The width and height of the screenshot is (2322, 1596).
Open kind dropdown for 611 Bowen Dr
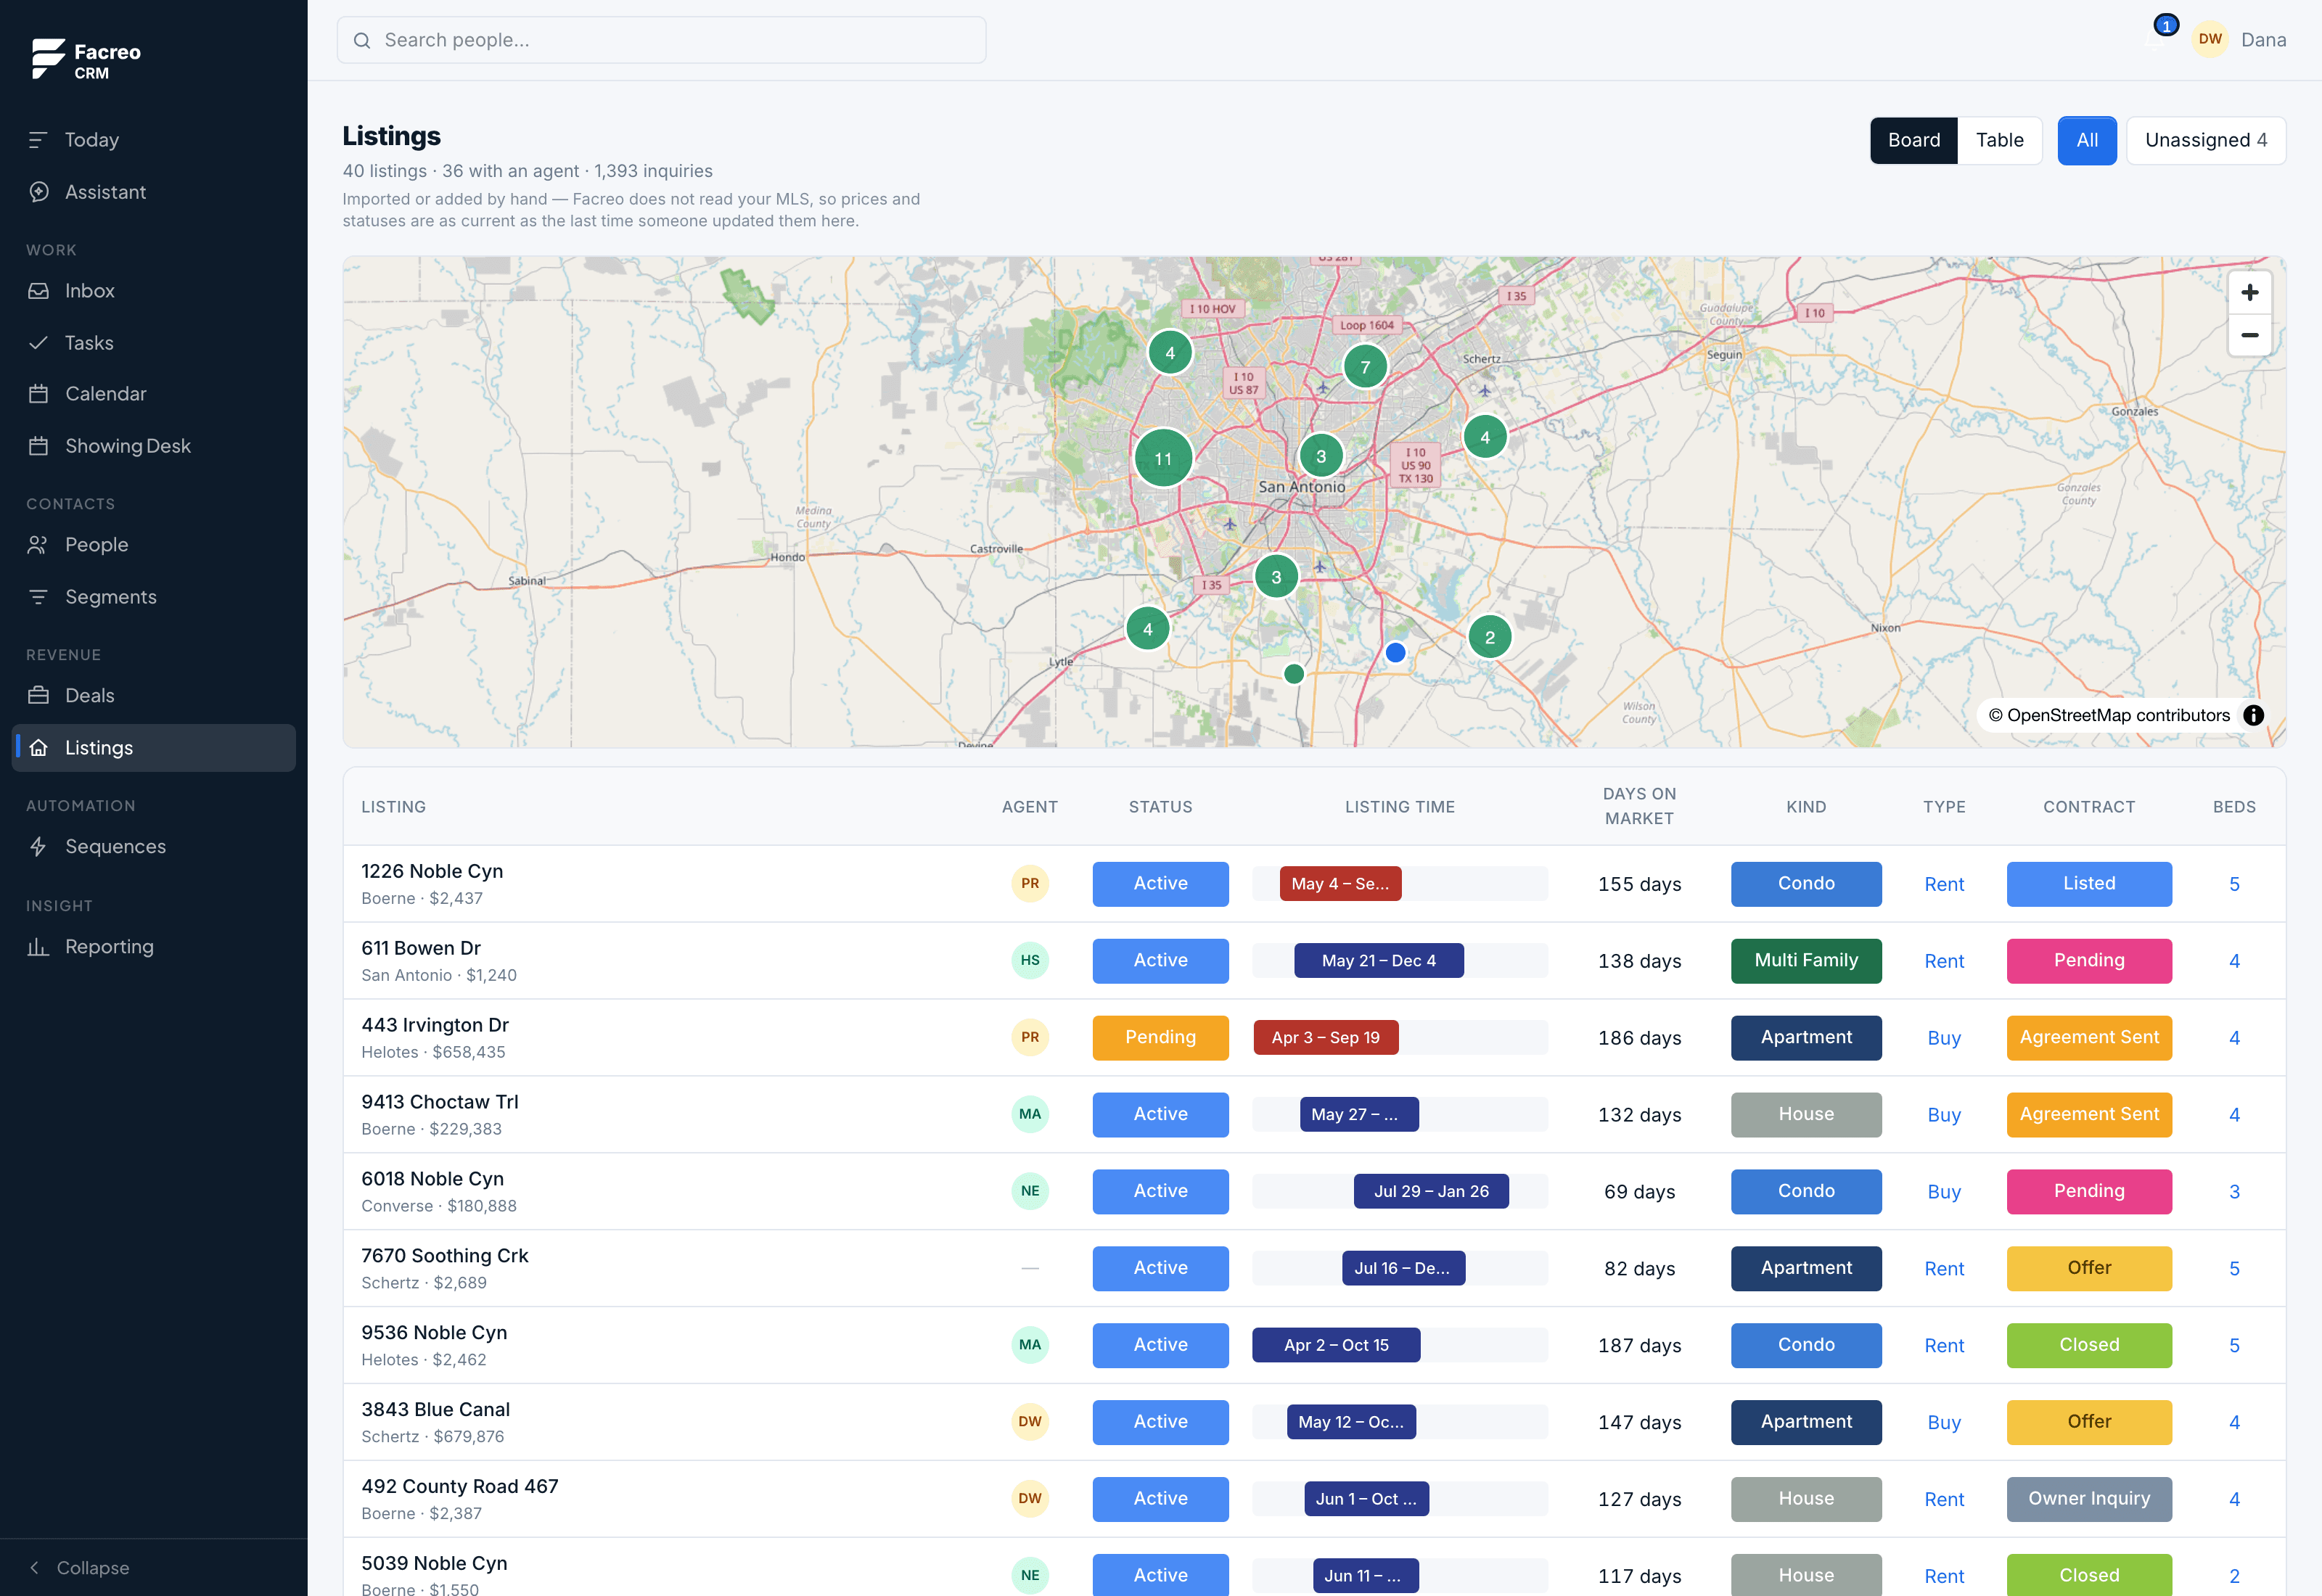tap(1806, 961)
